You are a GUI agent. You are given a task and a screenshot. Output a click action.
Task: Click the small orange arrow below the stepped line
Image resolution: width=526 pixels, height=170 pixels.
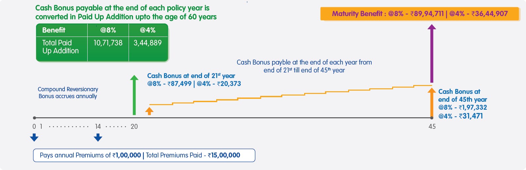(149, 111)
